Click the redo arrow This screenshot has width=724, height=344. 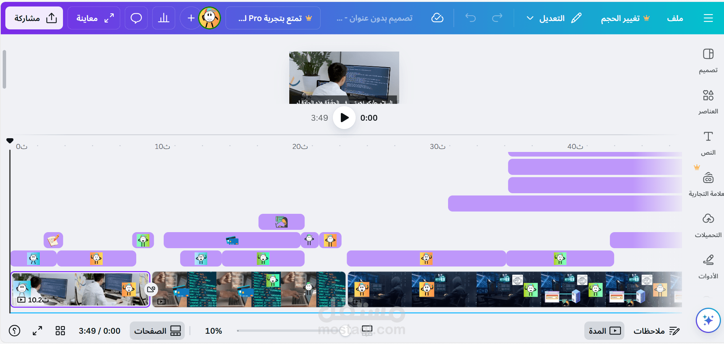click(497, 18)
